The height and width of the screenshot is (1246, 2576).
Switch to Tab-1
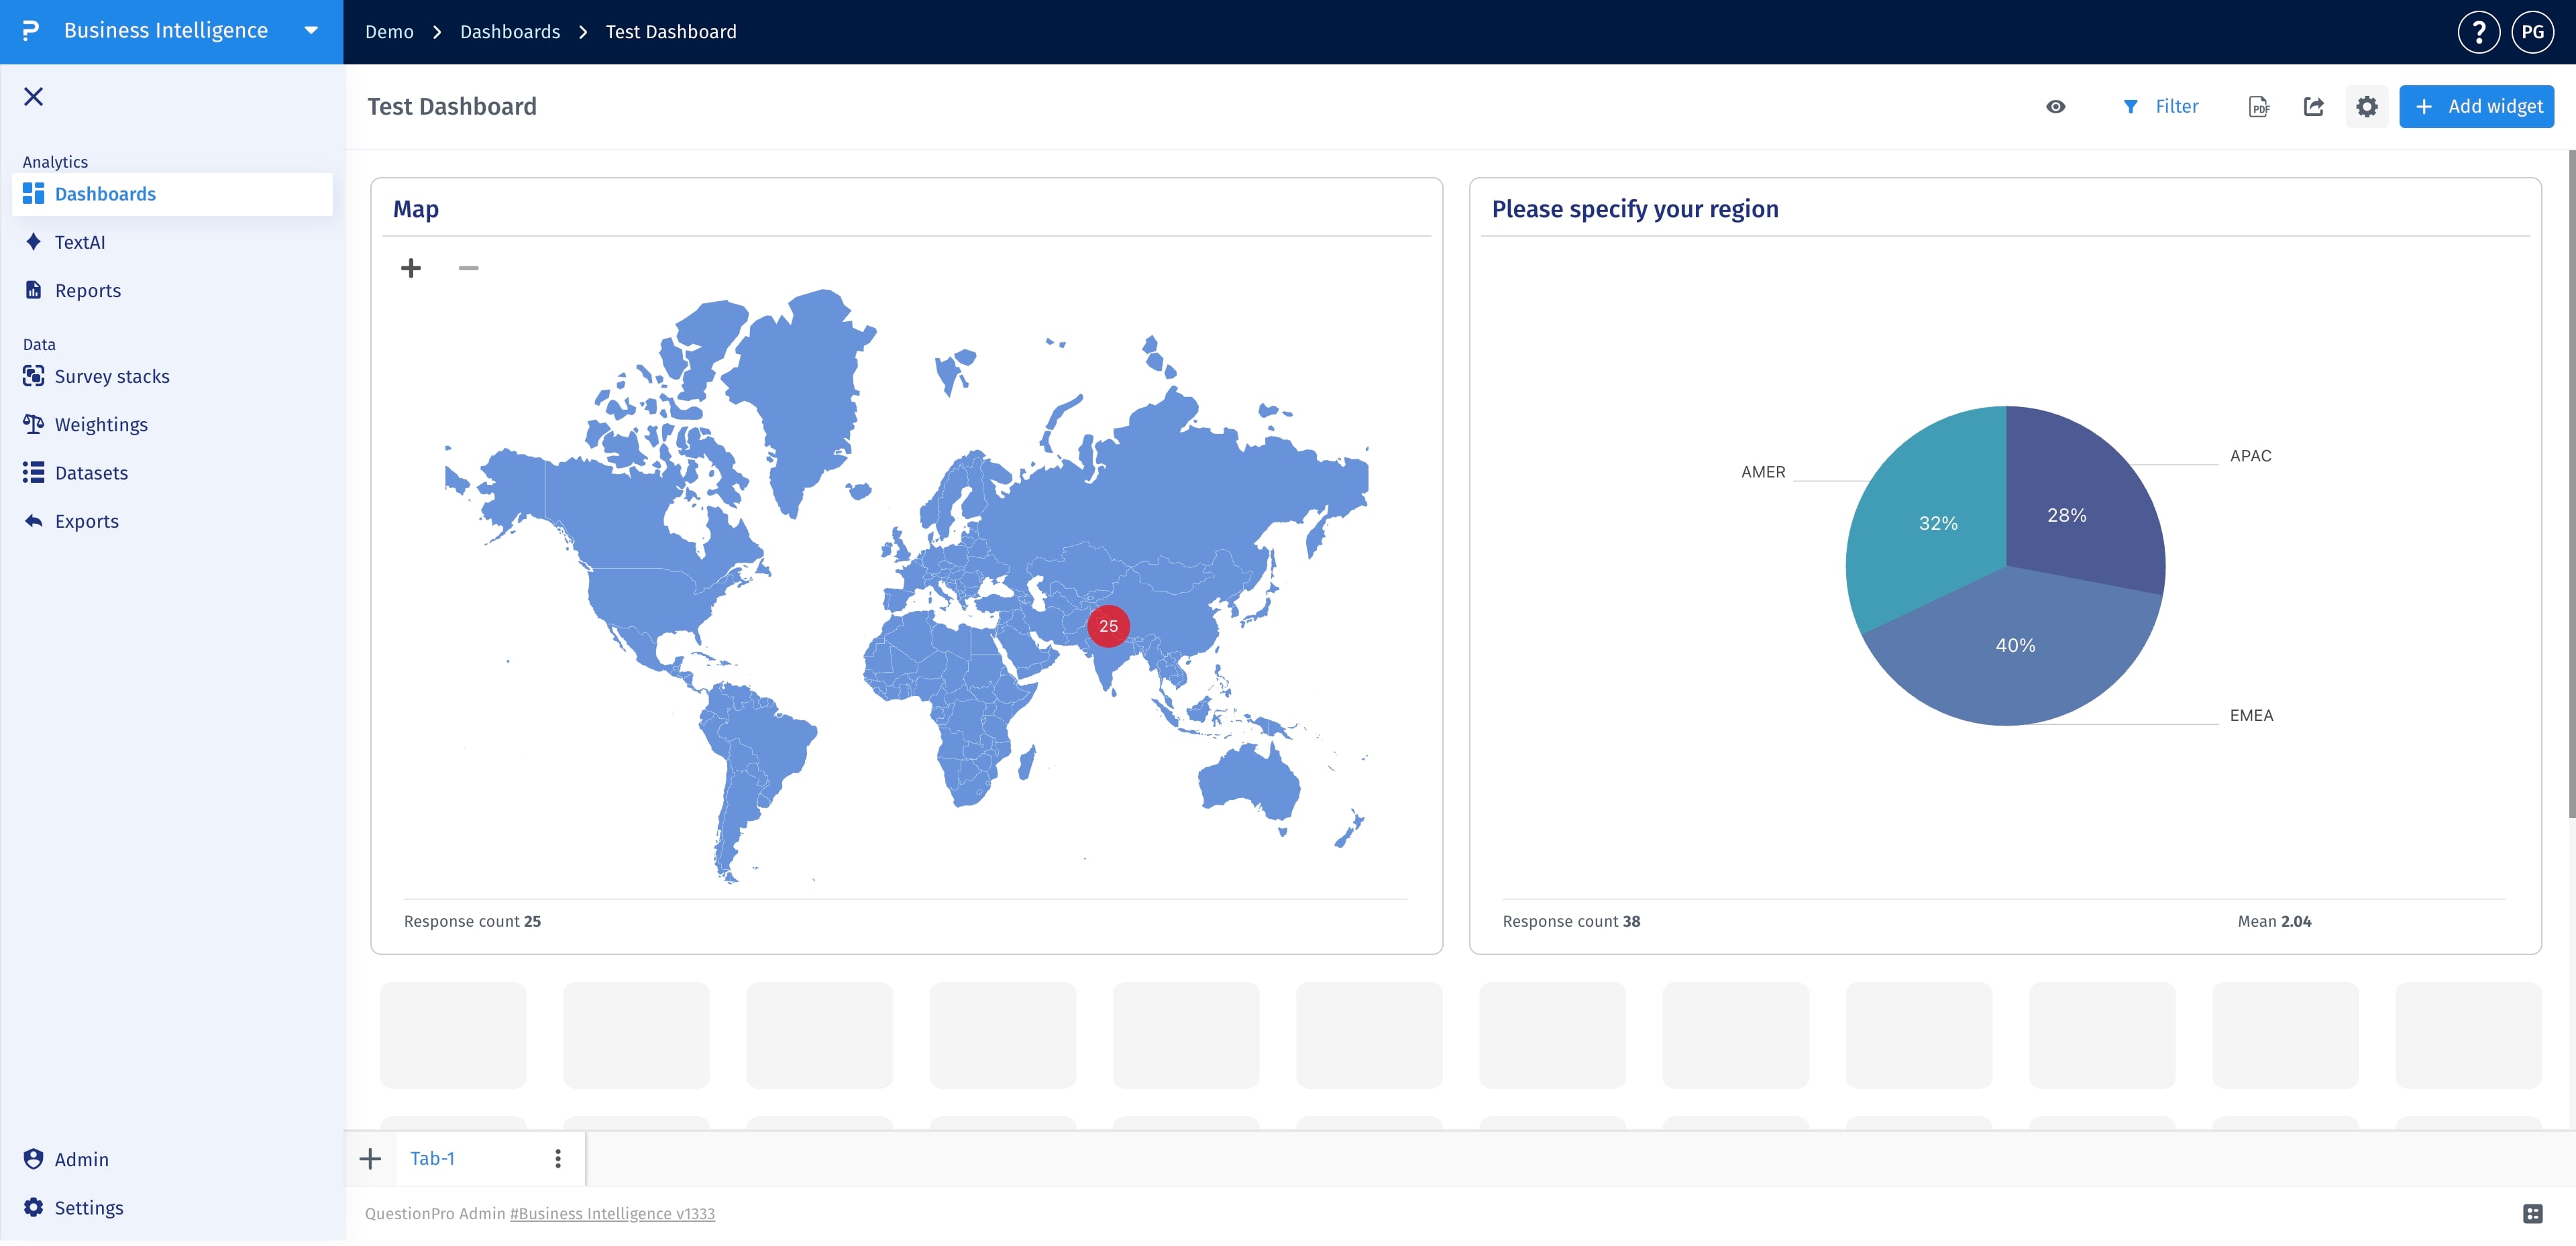point(432,1159)
